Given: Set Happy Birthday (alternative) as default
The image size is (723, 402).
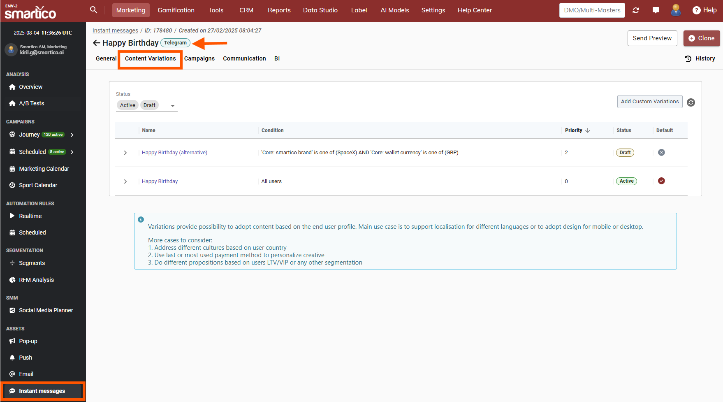Looking at the screenshot, I should point(661,153).
